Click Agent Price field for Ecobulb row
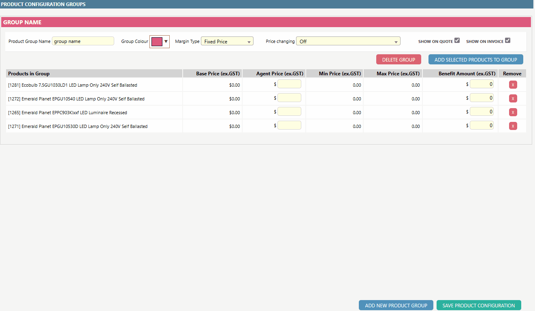The image size is (535, 311). [289, 84]
